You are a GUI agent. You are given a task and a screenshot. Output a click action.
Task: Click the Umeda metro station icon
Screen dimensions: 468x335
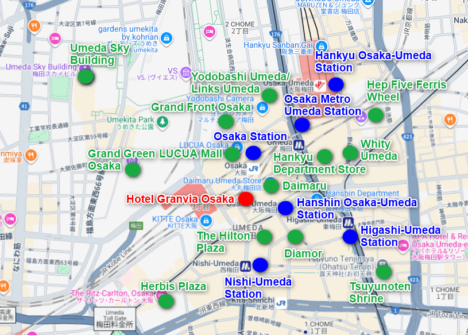(299, 145)
